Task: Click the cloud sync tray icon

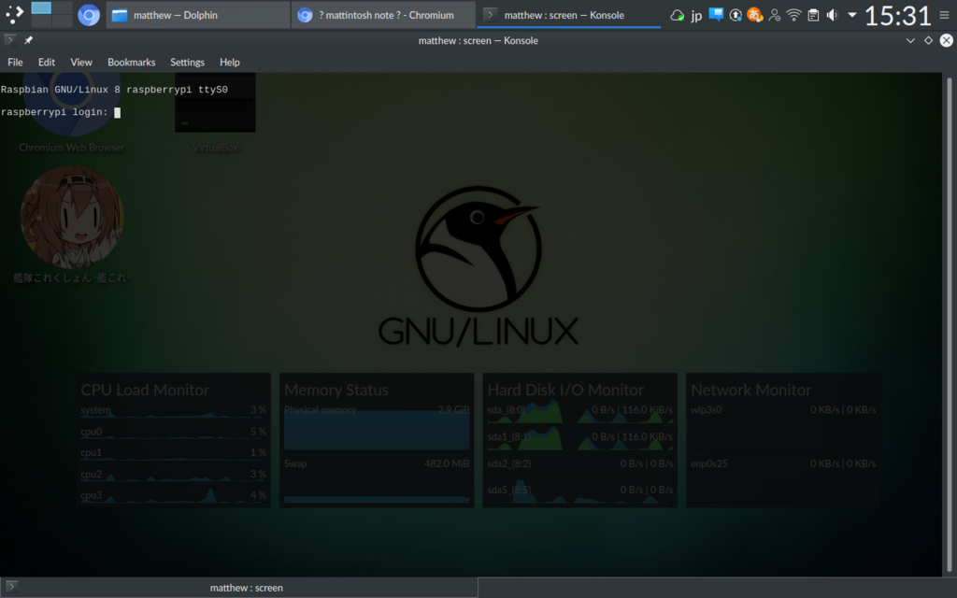Action: click(677, 15)
